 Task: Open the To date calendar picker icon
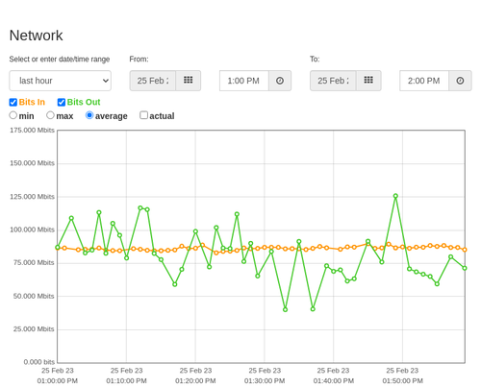(368, 81)
